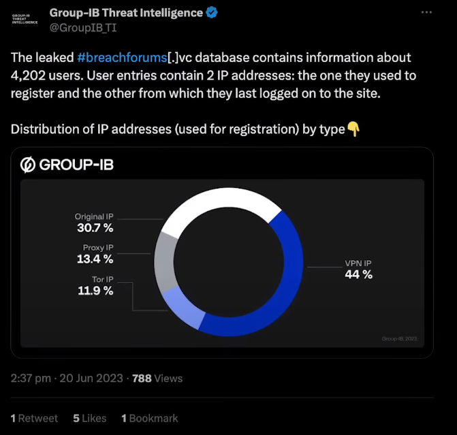Click the light blue Tor IP donut segment
457x435 pixels.
183,306
